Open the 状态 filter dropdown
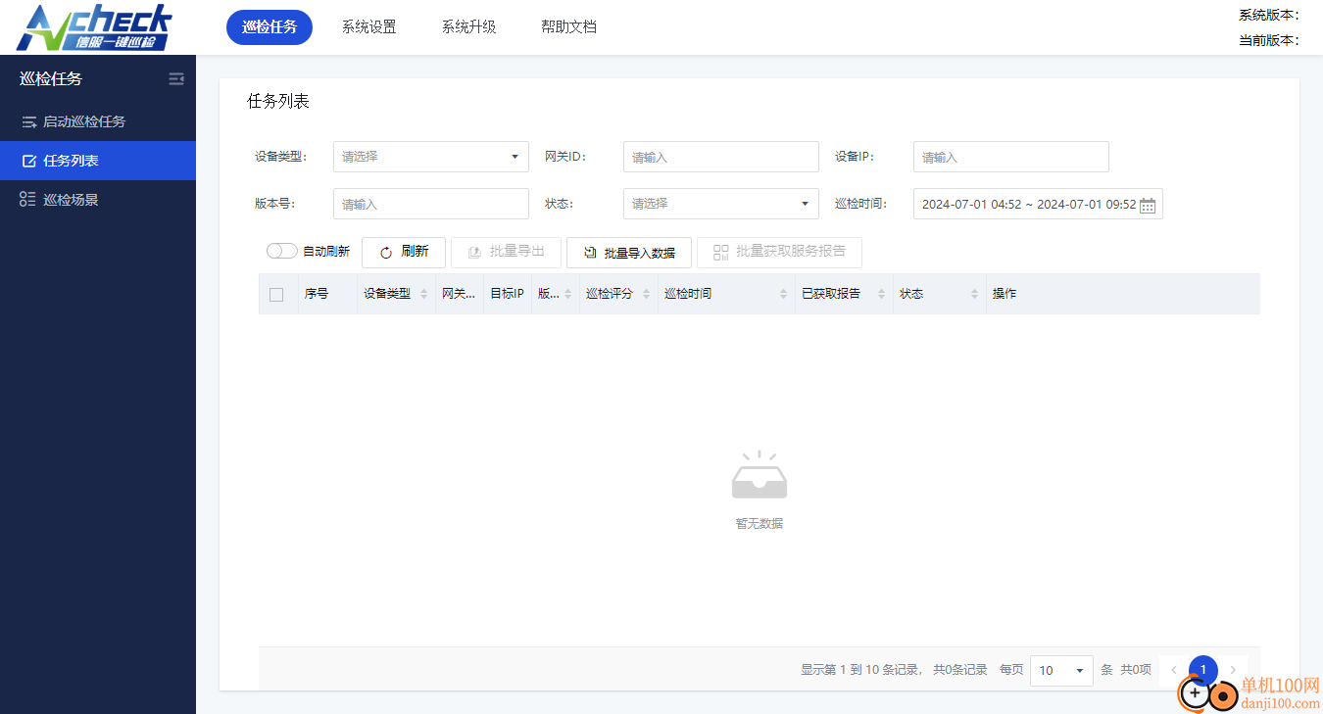Screen dimensions: 1323x714 click(x=721, y=204)
